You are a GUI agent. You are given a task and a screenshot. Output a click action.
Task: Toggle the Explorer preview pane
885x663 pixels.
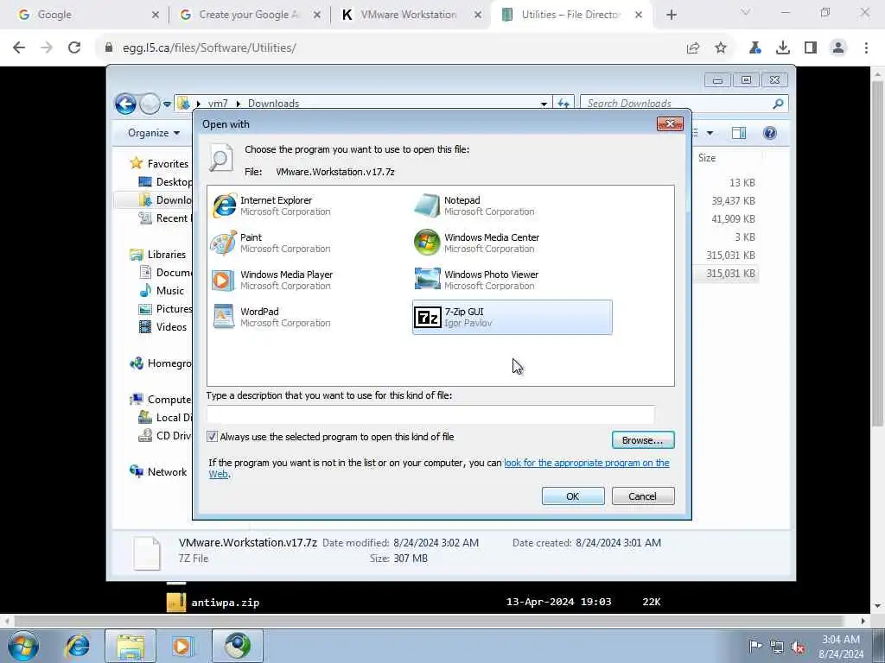click(739, 133)
